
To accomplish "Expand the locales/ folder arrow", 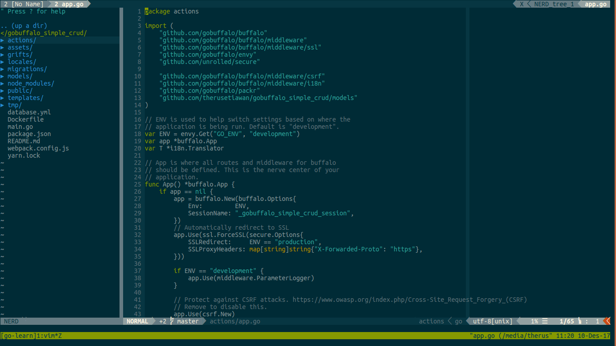I will (x=2, y=62).
